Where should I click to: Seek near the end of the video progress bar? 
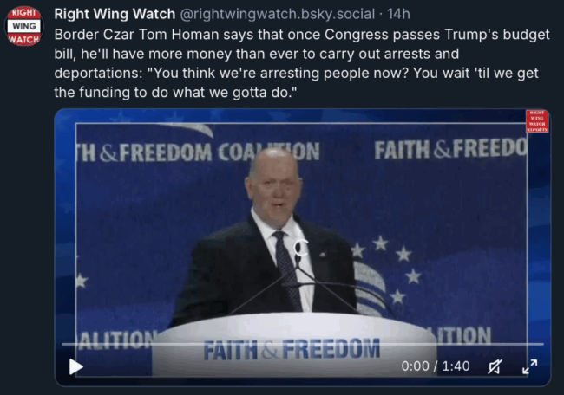pos(536,344)
